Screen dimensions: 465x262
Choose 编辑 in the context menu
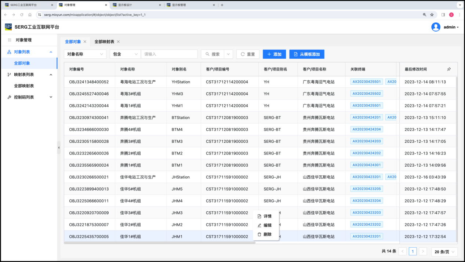pos(267,225)
